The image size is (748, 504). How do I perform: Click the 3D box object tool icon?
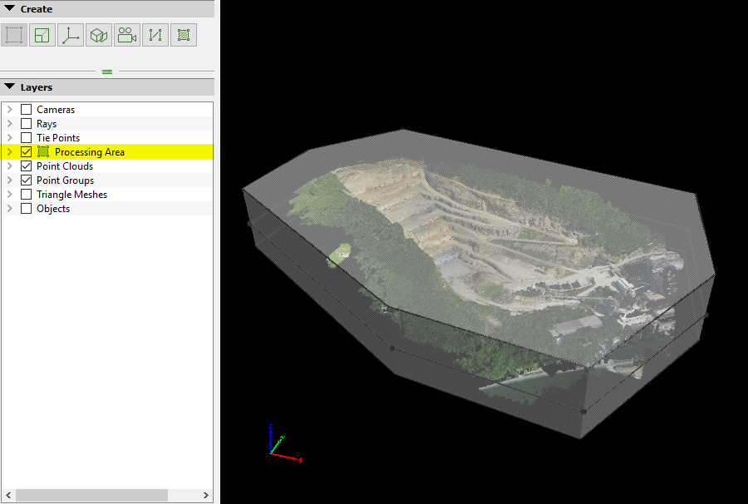[99, 35]
